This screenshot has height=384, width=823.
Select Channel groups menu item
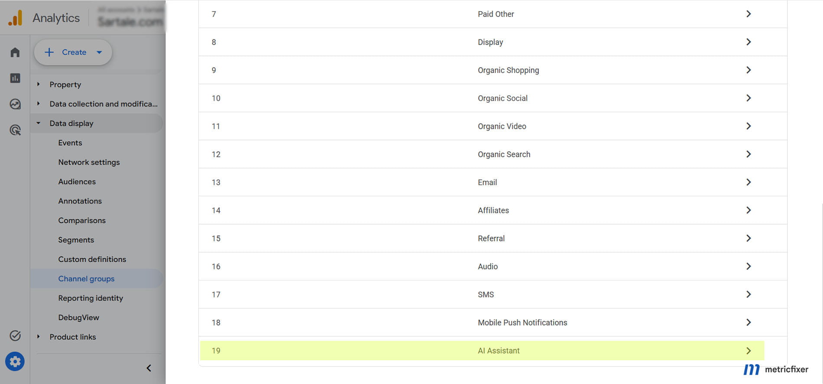pyautogui.click(x=86, y=279)
